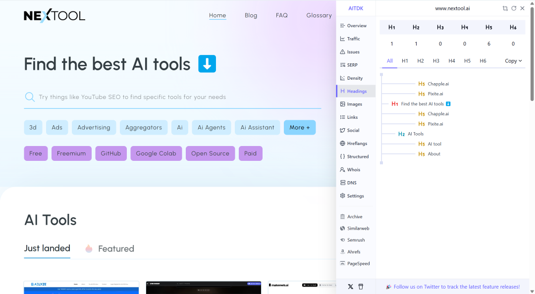Click the trash icon at panel bottom
The image size is (535, 294).
click(x=361, y=287)
